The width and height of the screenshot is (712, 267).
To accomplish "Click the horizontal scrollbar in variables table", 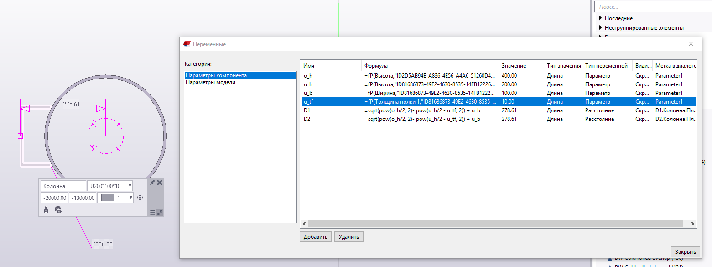I will coord(497,224).
